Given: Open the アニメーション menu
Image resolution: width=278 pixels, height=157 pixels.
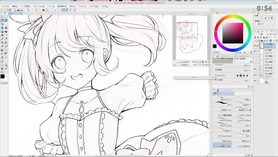Looking at the screenshot, I should click(39, 6).
